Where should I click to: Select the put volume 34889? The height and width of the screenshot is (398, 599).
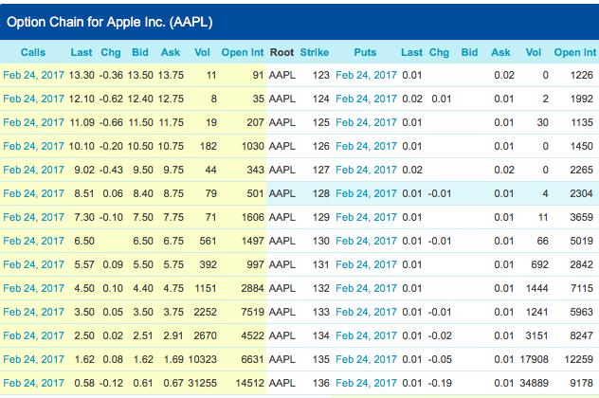[x=534, y=383]
